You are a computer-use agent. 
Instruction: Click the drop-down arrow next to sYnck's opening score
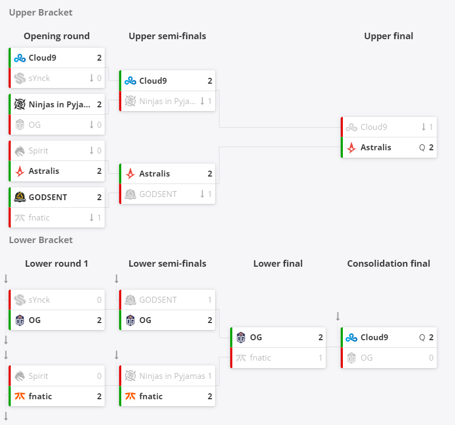pos(91,78)
